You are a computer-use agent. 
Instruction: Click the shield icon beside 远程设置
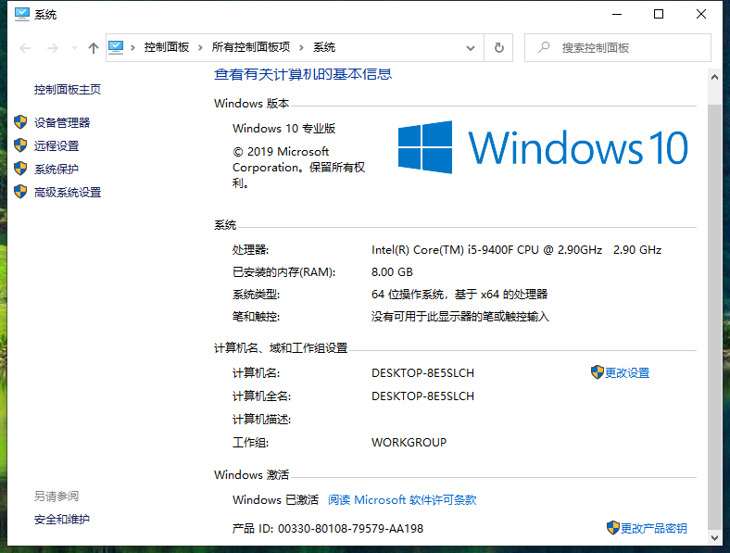pyautogui.click(x=20, y=145)
